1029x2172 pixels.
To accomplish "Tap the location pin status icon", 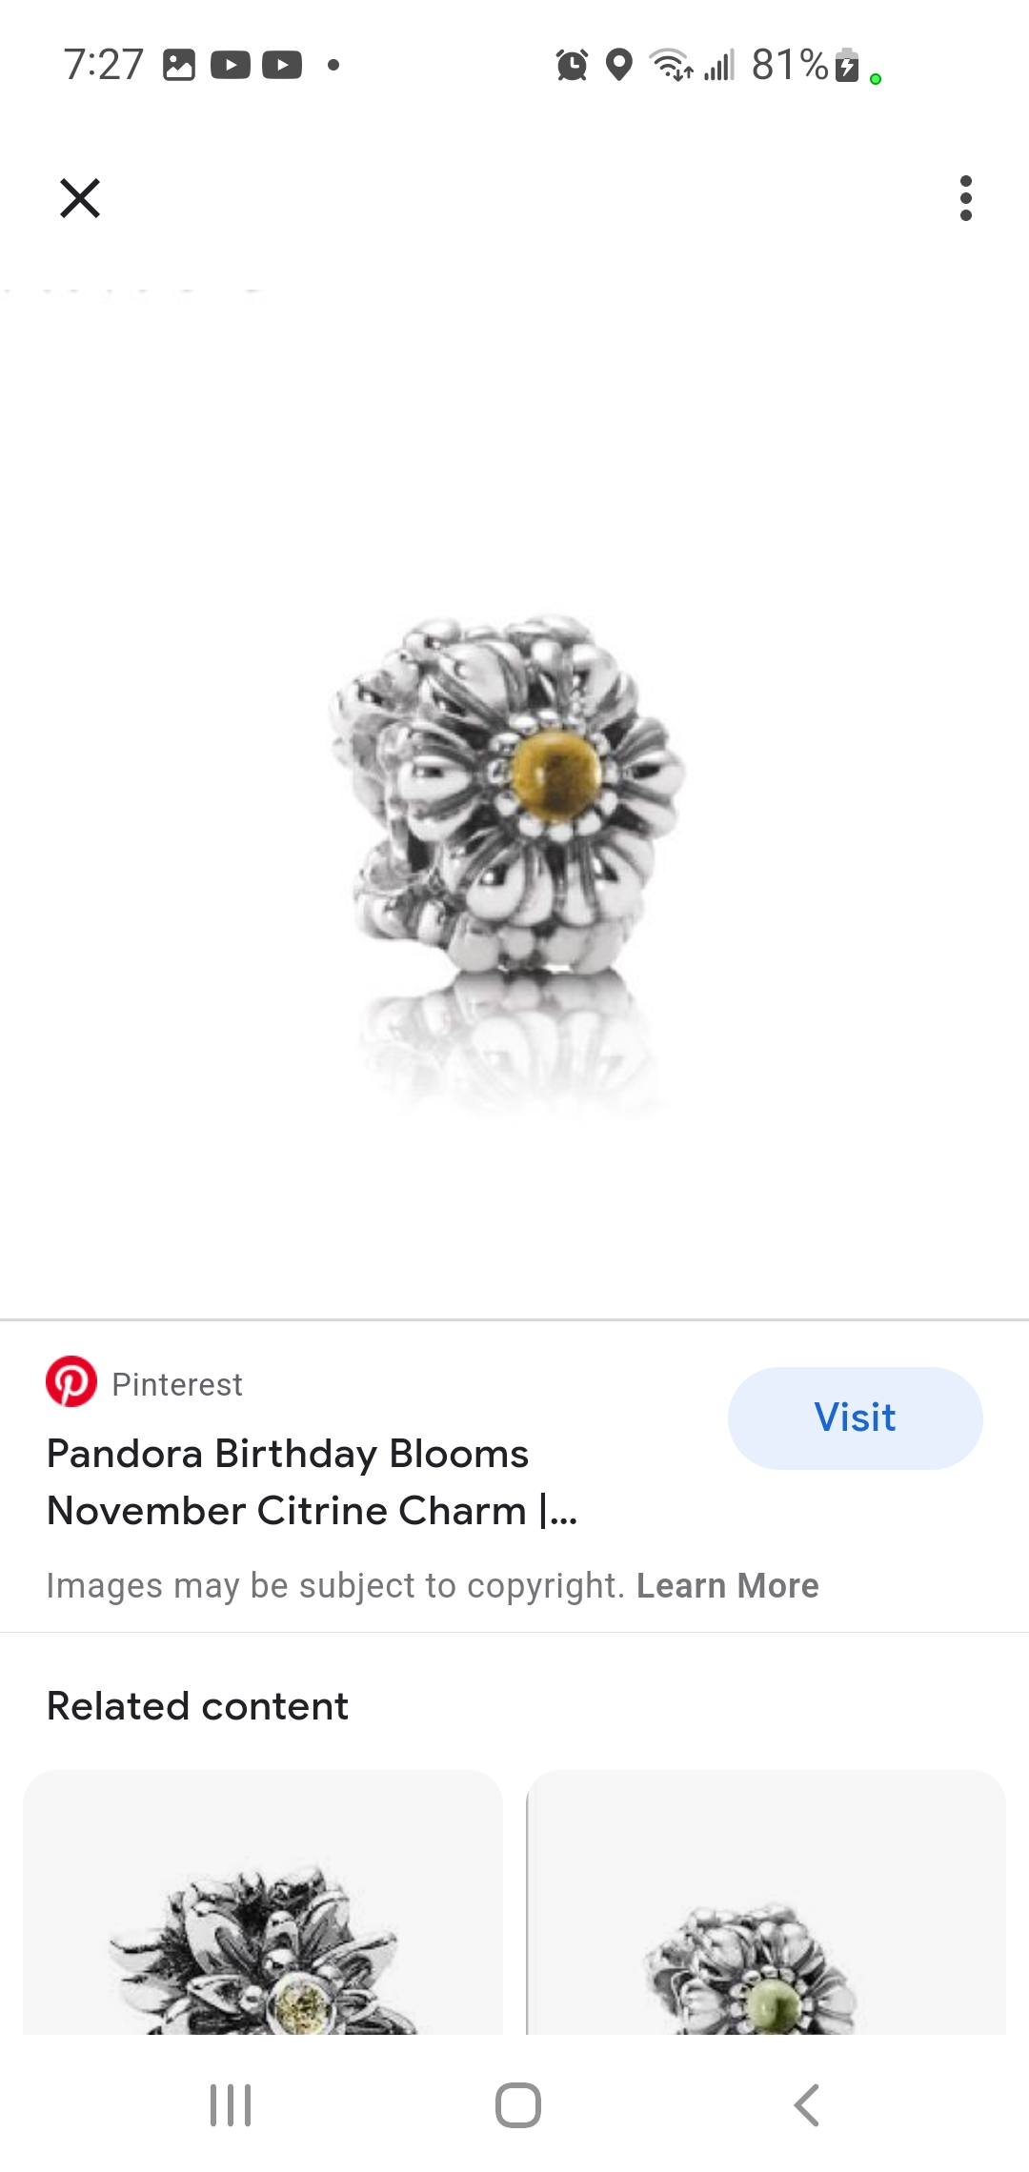I will pyautogui.click(x=619, y=65).
